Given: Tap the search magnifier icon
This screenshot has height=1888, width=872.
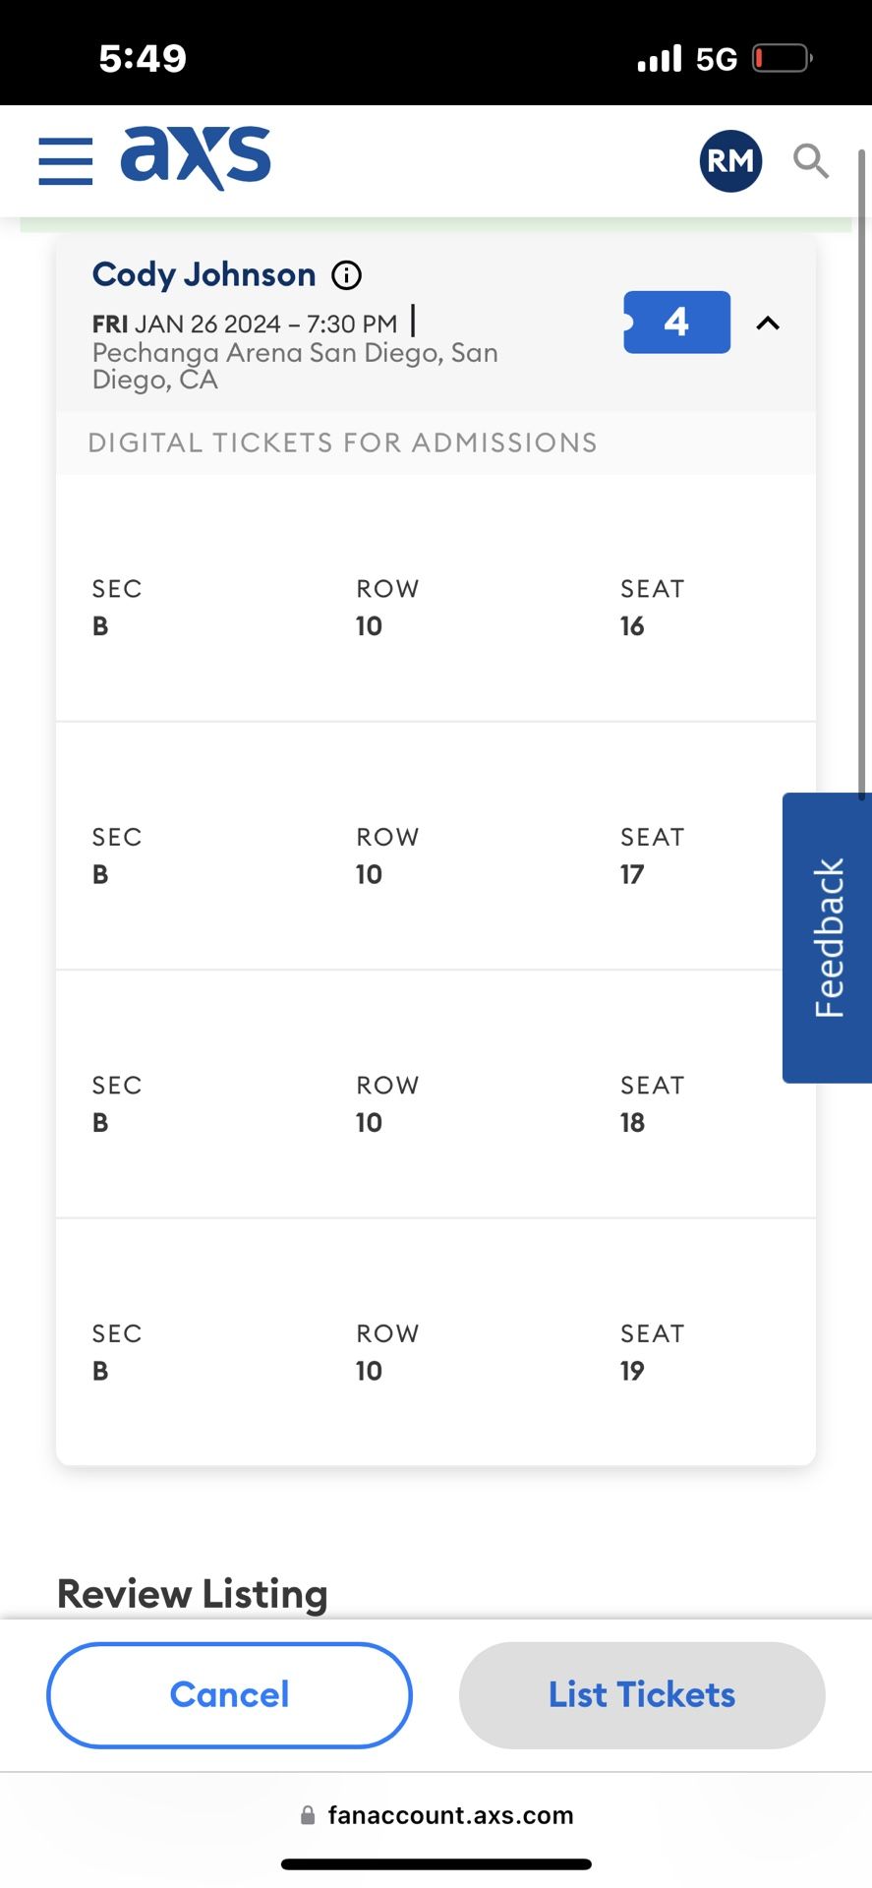Looking at the screenshot, I should pos(811,160).
